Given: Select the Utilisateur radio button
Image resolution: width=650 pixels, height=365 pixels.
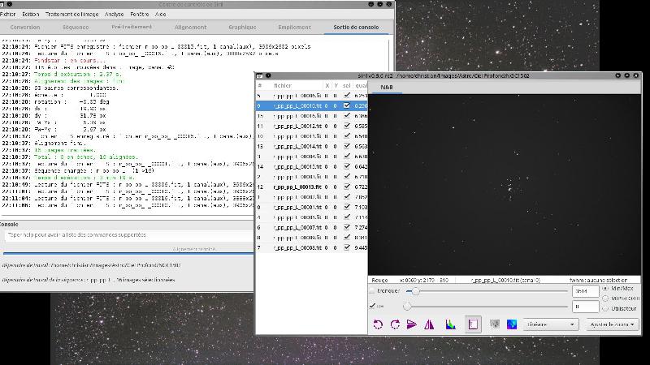Looking at the screenshot, I should click(605, 308).
